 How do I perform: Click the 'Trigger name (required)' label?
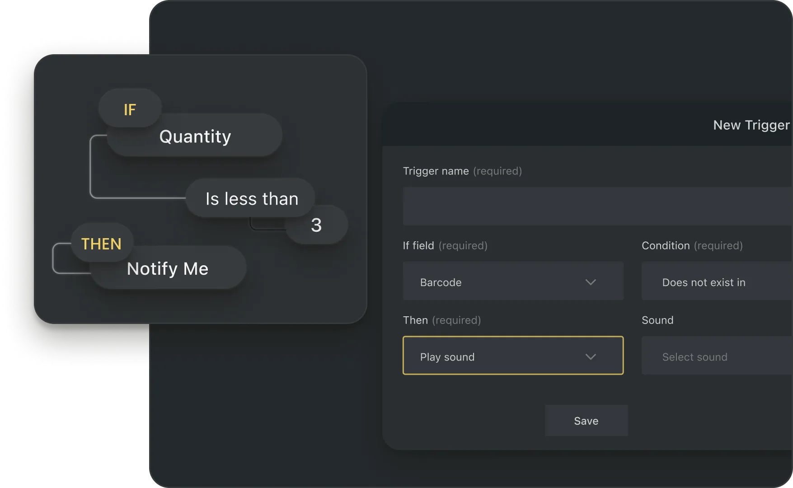(462, 171)
